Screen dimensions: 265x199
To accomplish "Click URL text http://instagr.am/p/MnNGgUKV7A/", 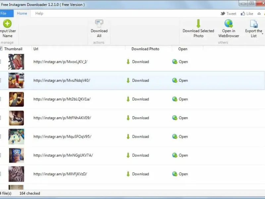I will [63, 155].
